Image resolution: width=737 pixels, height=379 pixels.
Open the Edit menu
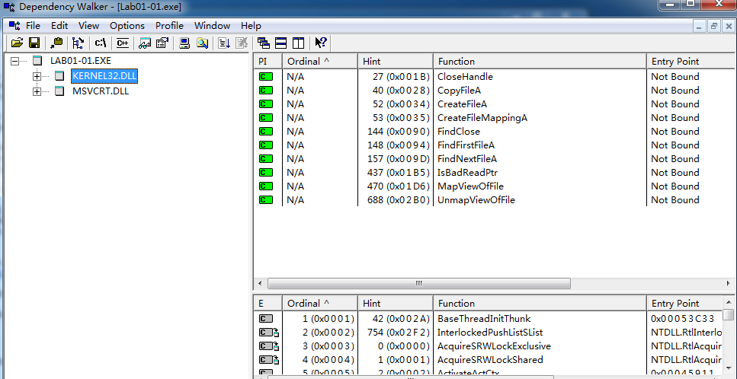coord(59,25)
